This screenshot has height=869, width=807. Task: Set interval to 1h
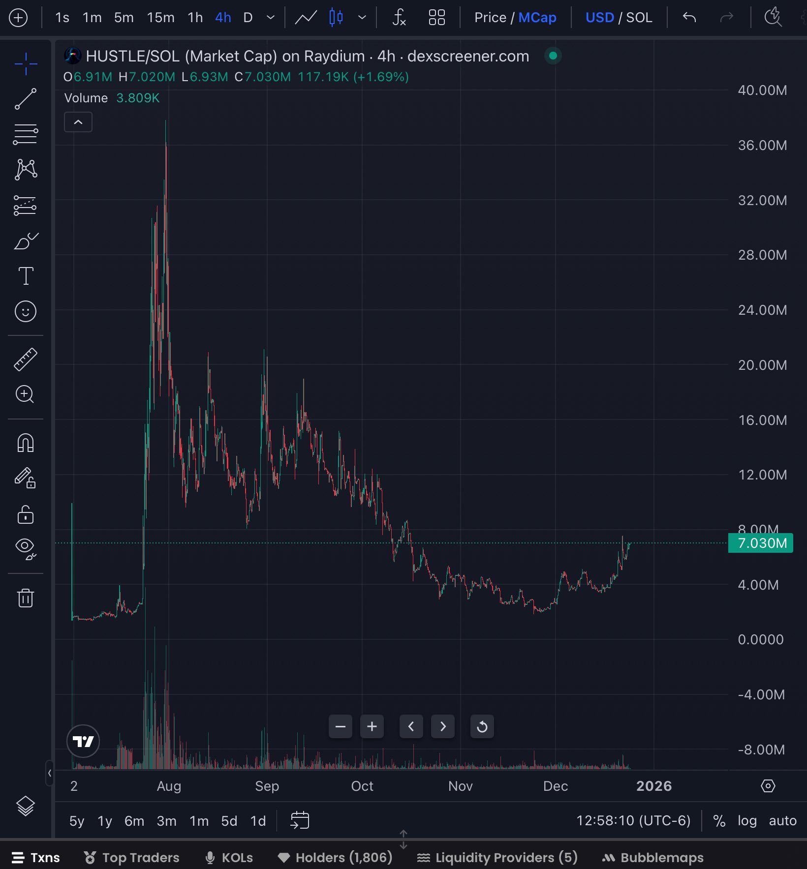click(x=195, y=18)
